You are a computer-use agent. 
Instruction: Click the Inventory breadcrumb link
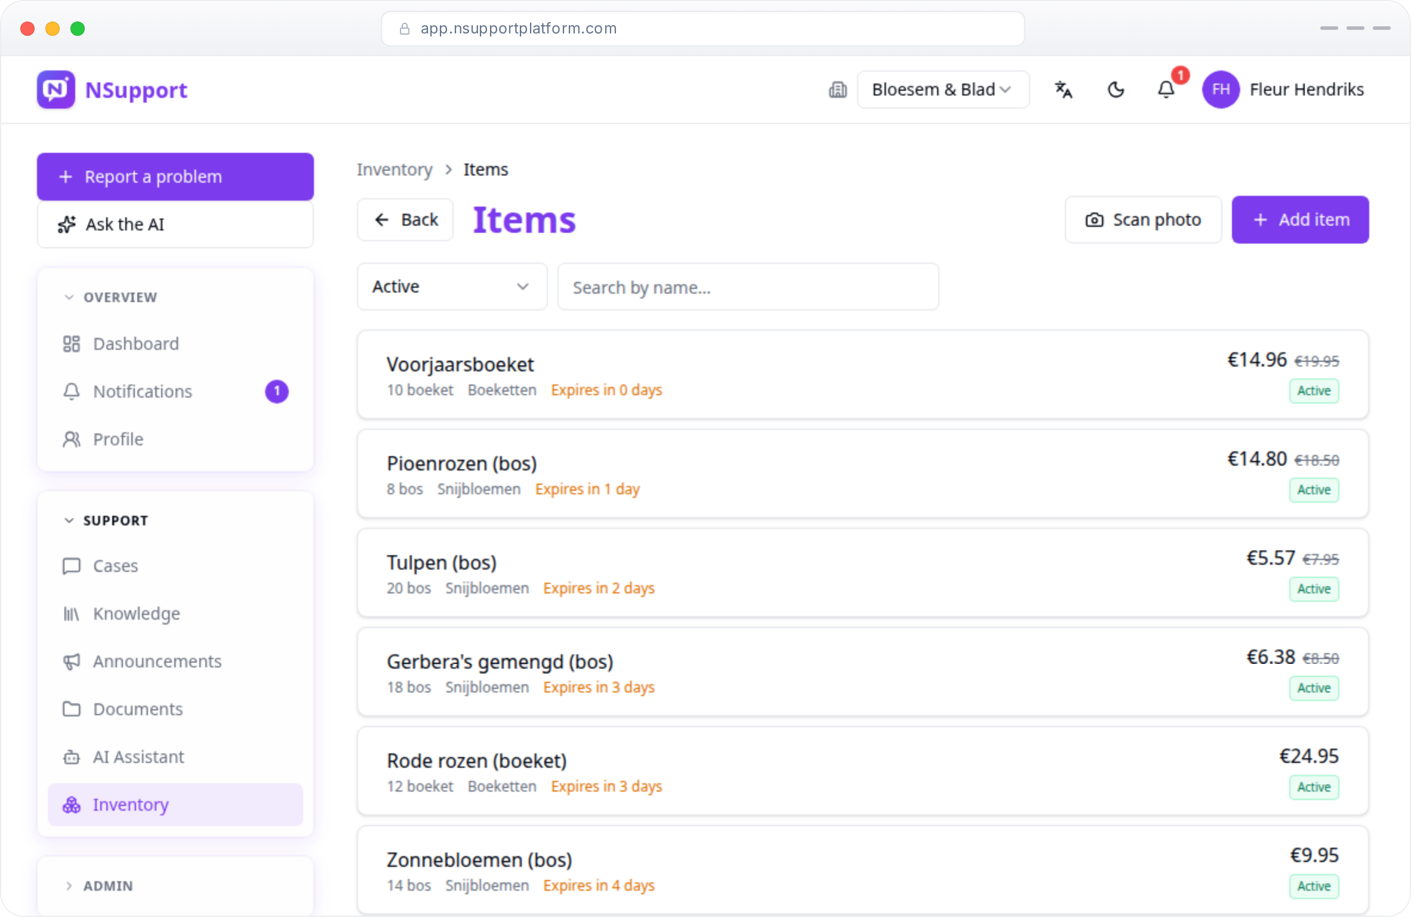pyautogui.click(x=395, y=170)
